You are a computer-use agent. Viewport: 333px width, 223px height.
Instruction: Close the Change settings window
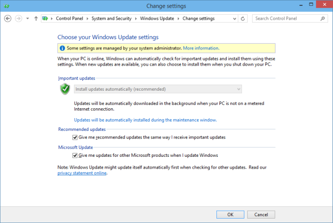point(324,4)
